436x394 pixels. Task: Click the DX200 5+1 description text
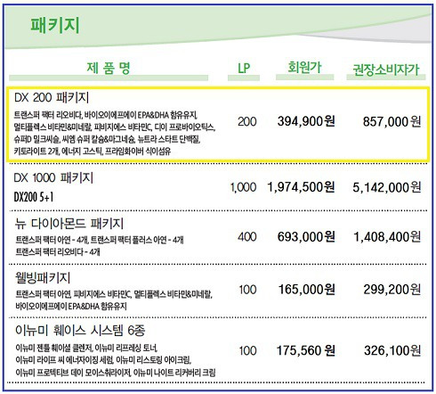pos(34,197)
